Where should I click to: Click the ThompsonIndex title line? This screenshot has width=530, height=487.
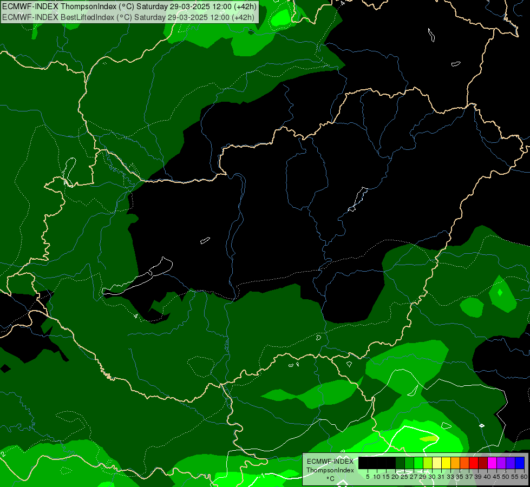tap(129, 6)
